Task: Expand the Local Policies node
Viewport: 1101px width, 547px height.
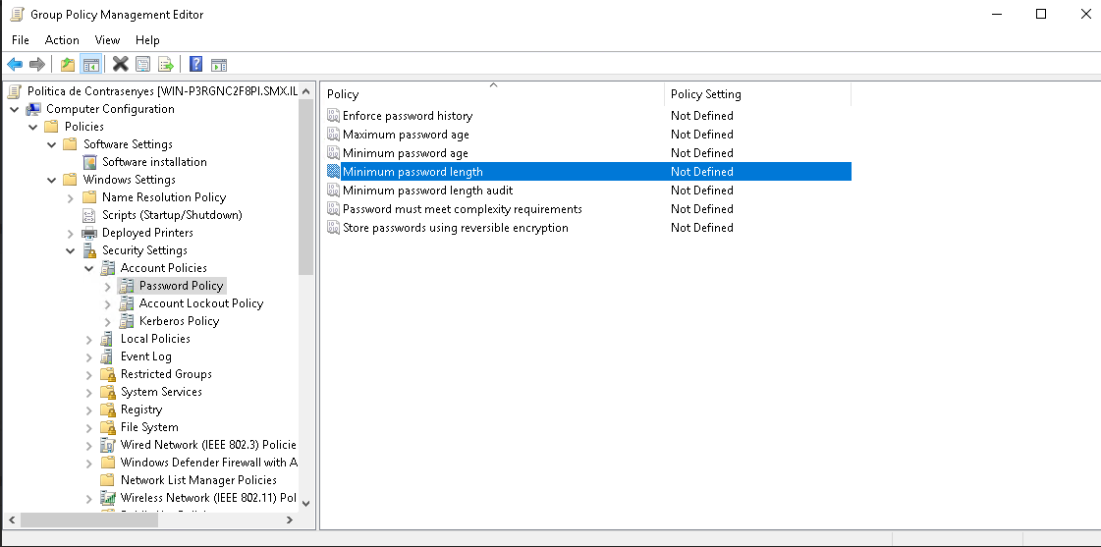Action: pos(89,339)
